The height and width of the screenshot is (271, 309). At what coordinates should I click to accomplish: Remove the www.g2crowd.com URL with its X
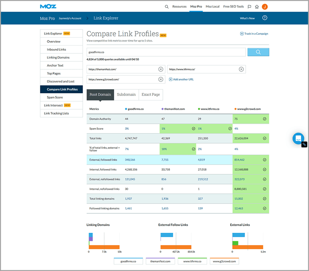pyautogui.click(x=161, y=79)
